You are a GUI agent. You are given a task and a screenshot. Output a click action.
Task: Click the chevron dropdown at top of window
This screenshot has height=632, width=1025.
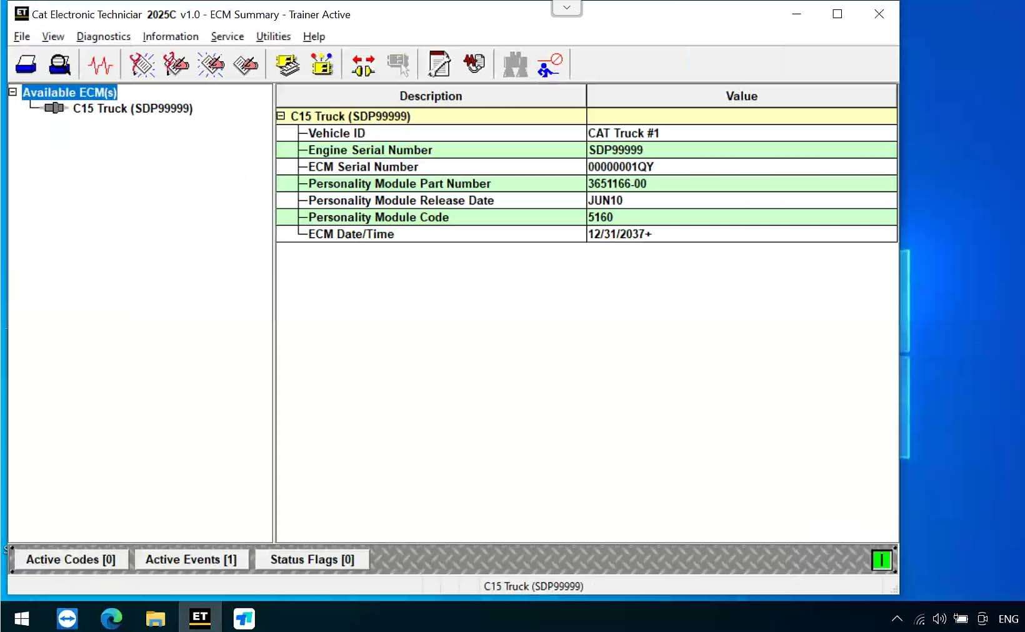coord(566,8)
